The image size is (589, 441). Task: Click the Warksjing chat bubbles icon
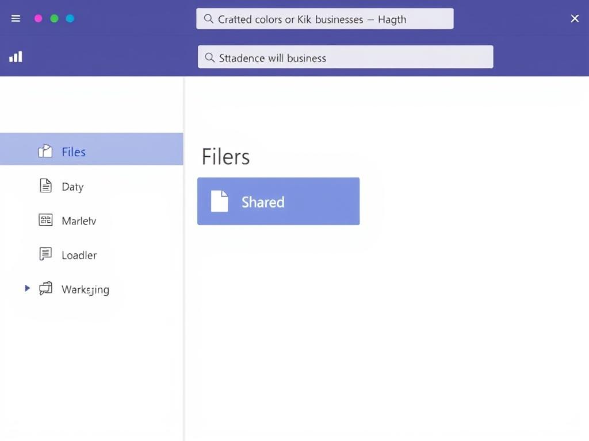45,288
